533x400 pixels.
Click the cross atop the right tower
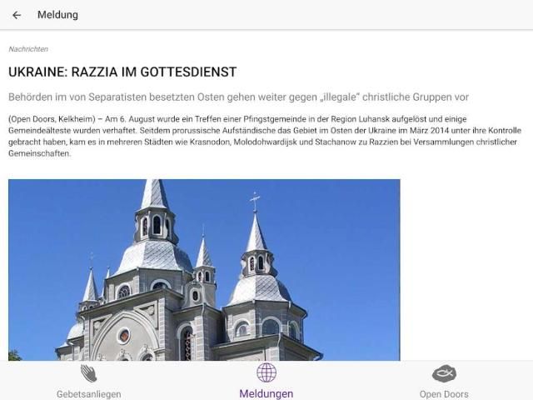[x=255, y=200]
